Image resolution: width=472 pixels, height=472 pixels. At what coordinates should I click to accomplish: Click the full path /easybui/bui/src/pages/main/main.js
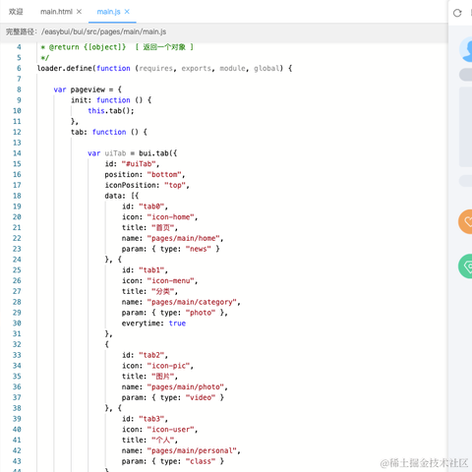[x=103, y=31]
